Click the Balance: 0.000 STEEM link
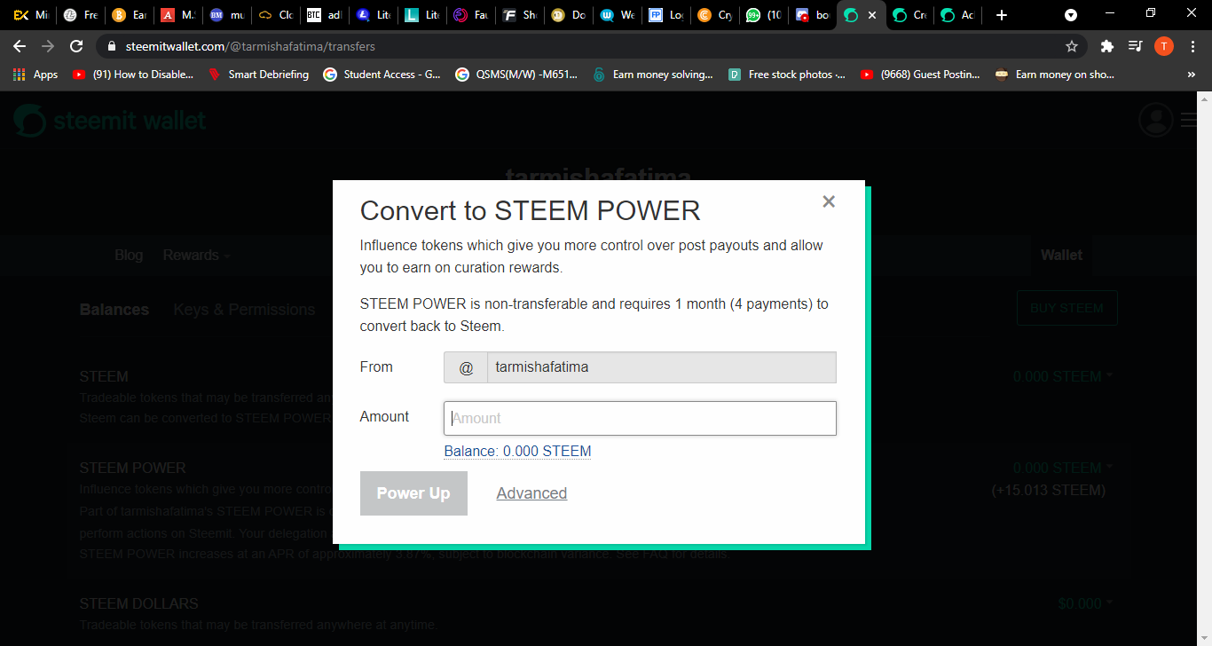 [x=517, y=451]
